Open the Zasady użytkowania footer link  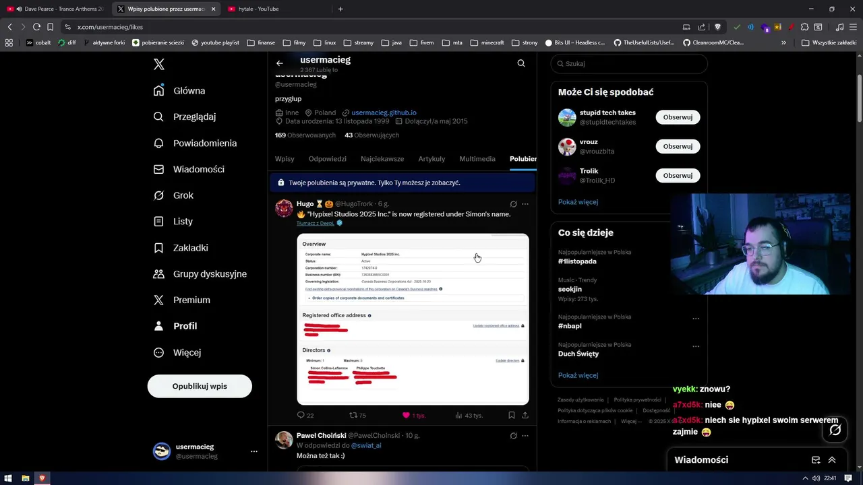click(x=581, y=400)
